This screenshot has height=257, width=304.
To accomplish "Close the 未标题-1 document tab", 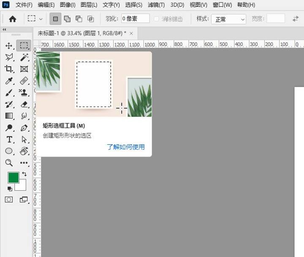I will tap(131, 33).
